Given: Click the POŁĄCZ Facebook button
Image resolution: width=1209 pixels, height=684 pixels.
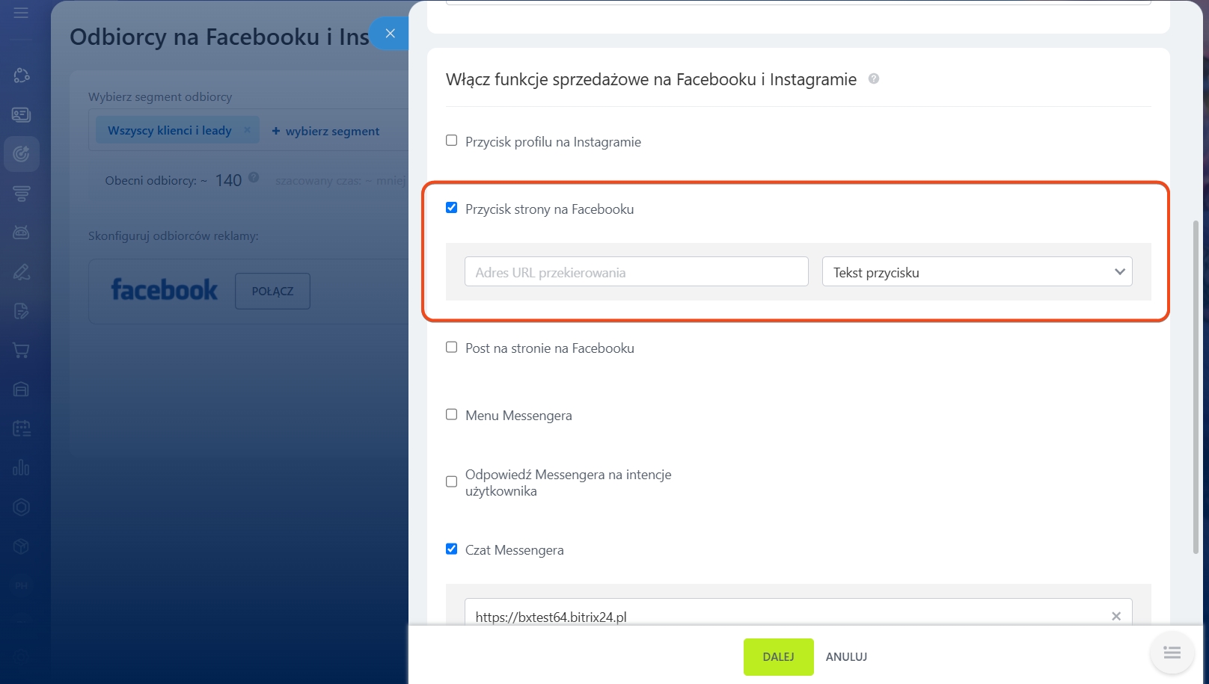Looking at the screenshot, I should [x=272, y=292].
